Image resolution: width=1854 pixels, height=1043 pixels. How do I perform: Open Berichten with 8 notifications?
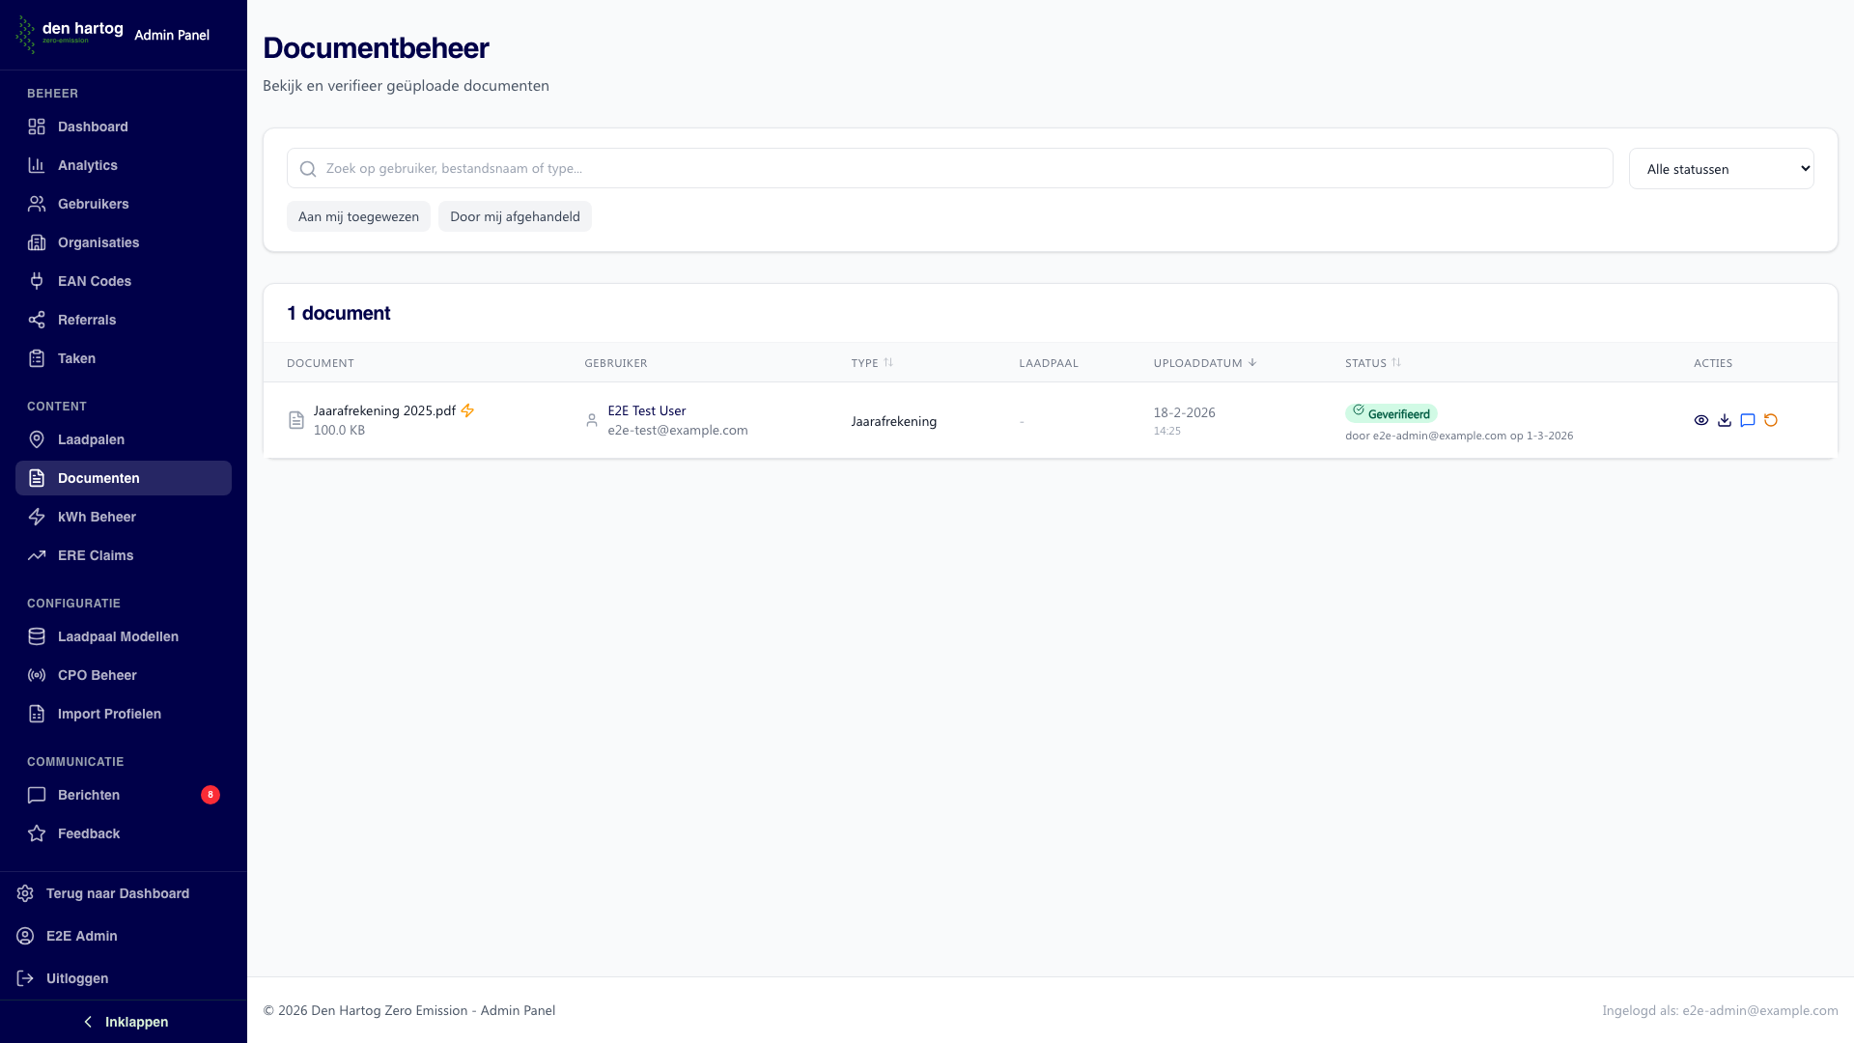click(x=89, y=795)
